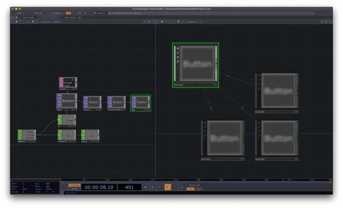The image size is (343, 208).
Task: Open the right pane type dropdown arrow
Action: [x=158, y=22]
